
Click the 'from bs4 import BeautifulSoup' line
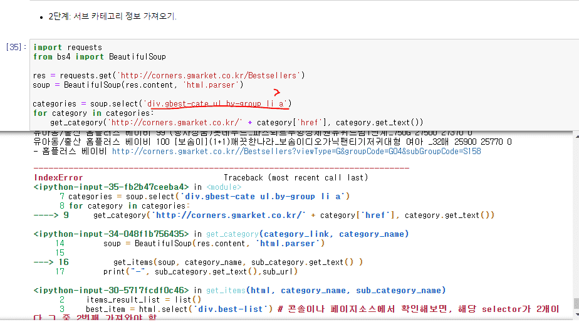coord(100,56)
